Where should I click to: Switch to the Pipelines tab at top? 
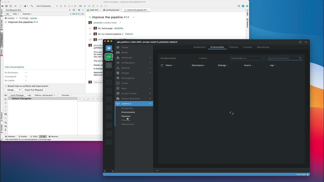(x=233, y=47)
